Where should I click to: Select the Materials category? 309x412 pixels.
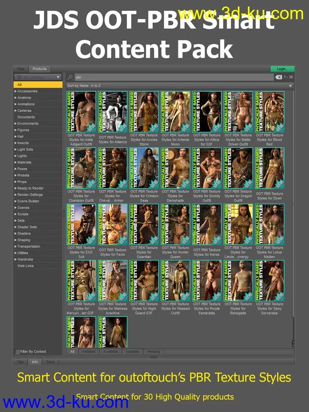tap(24, 162)
